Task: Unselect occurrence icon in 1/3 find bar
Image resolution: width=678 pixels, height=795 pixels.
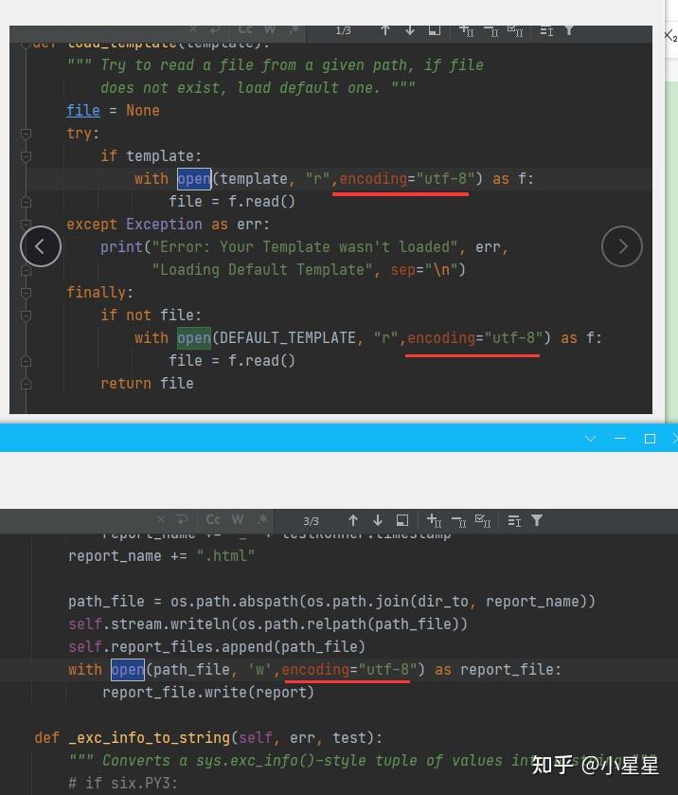Action: (x=491, y=31)
